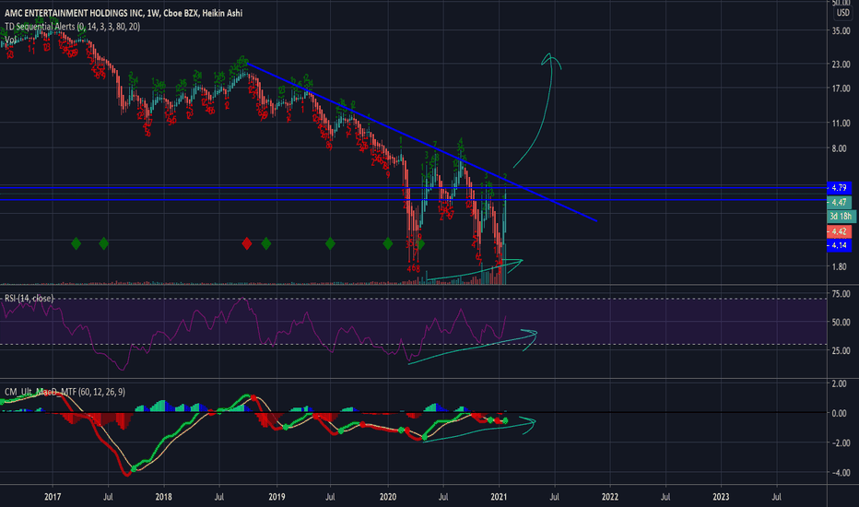Select the blue descending trendline
The height and width of the screenshot is (507, 859).
422,143
